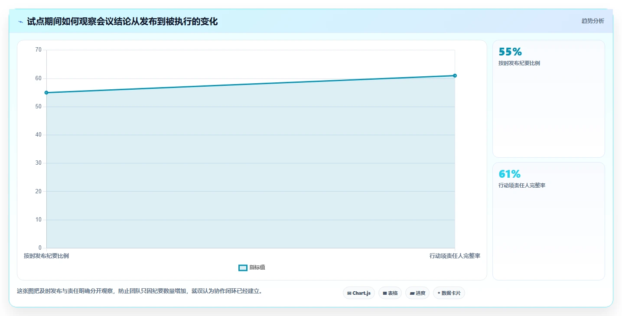This screenshot has height=316, width=622.
Task: Select the Chart.js tag pill
Action: tap(359, 293)
